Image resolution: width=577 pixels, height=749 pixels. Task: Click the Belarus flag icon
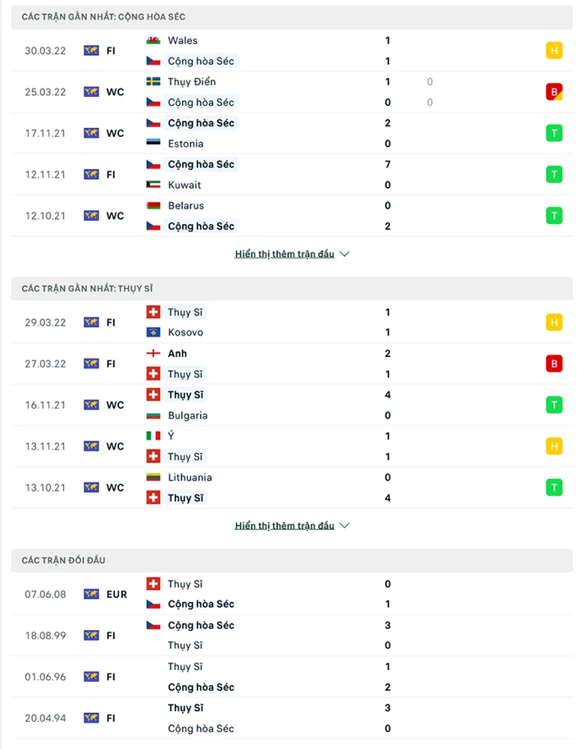pos(153,205)
